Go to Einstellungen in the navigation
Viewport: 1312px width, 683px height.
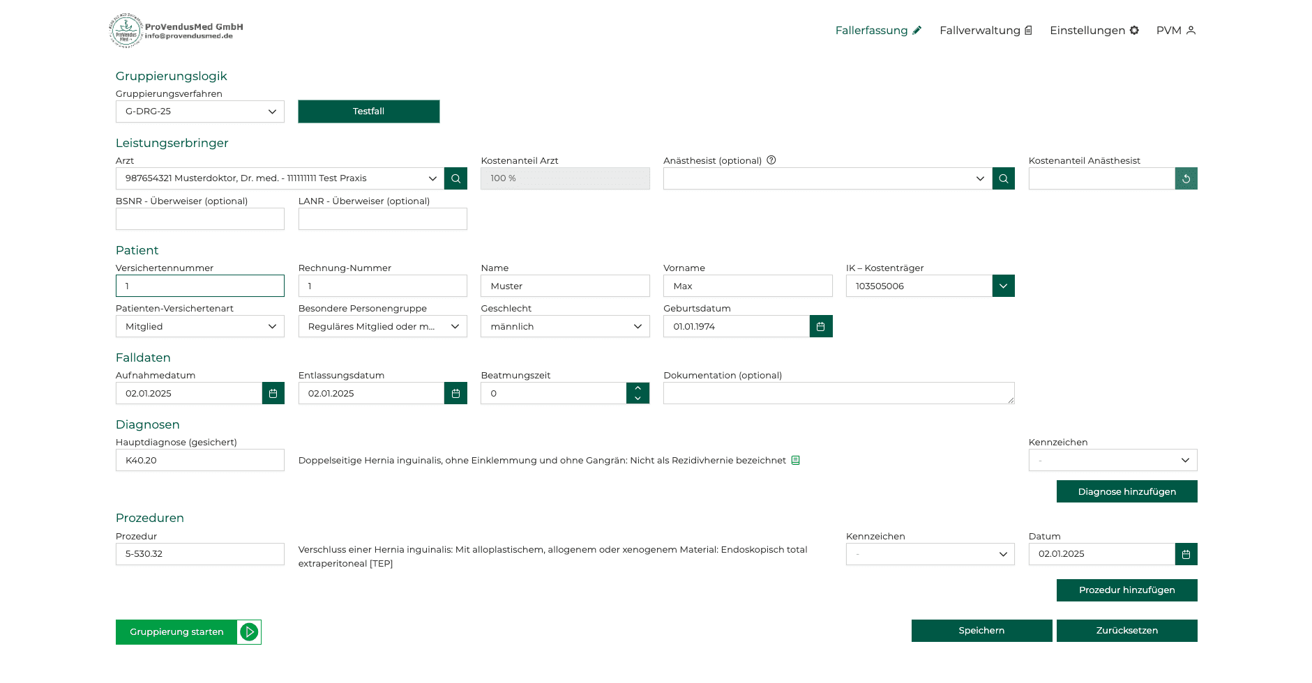click(x=1094, y=30)
